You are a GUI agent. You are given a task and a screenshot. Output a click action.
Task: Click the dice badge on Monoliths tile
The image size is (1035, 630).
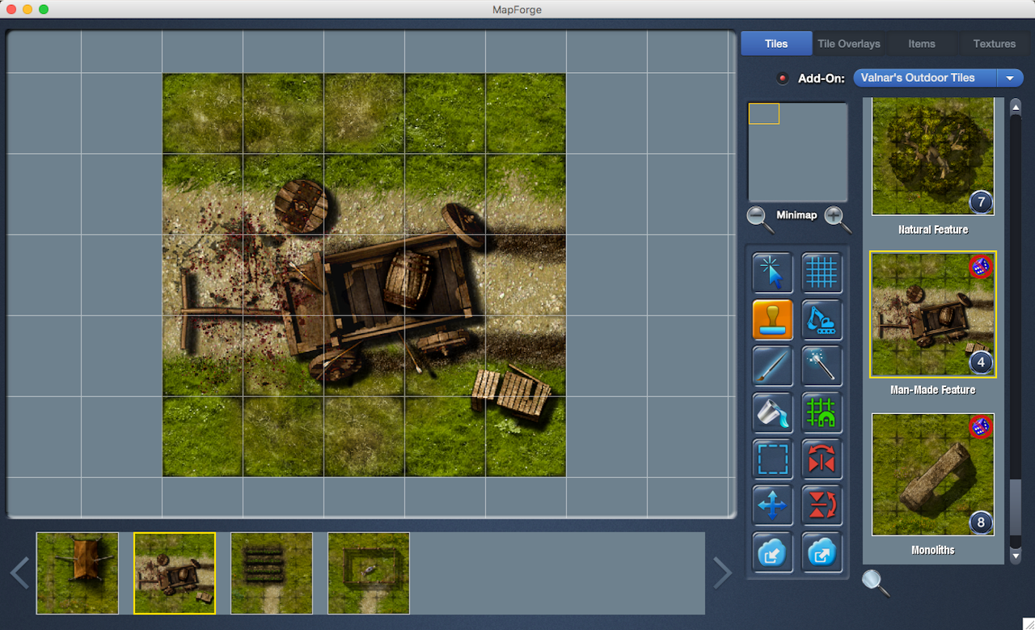coord(981,427)
